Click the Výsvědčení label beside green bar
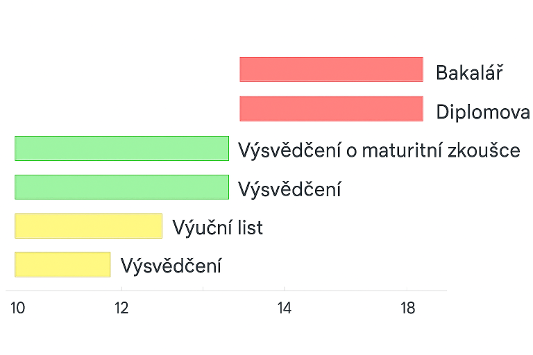 point(289,189)
